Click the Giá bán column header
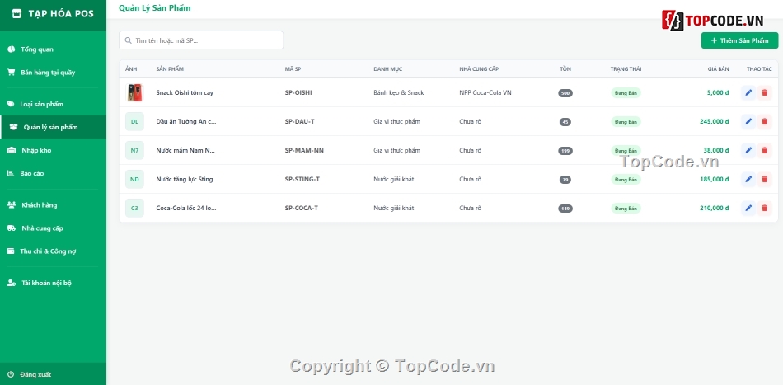This screenshot has width=783, height=385. [717, 69]
